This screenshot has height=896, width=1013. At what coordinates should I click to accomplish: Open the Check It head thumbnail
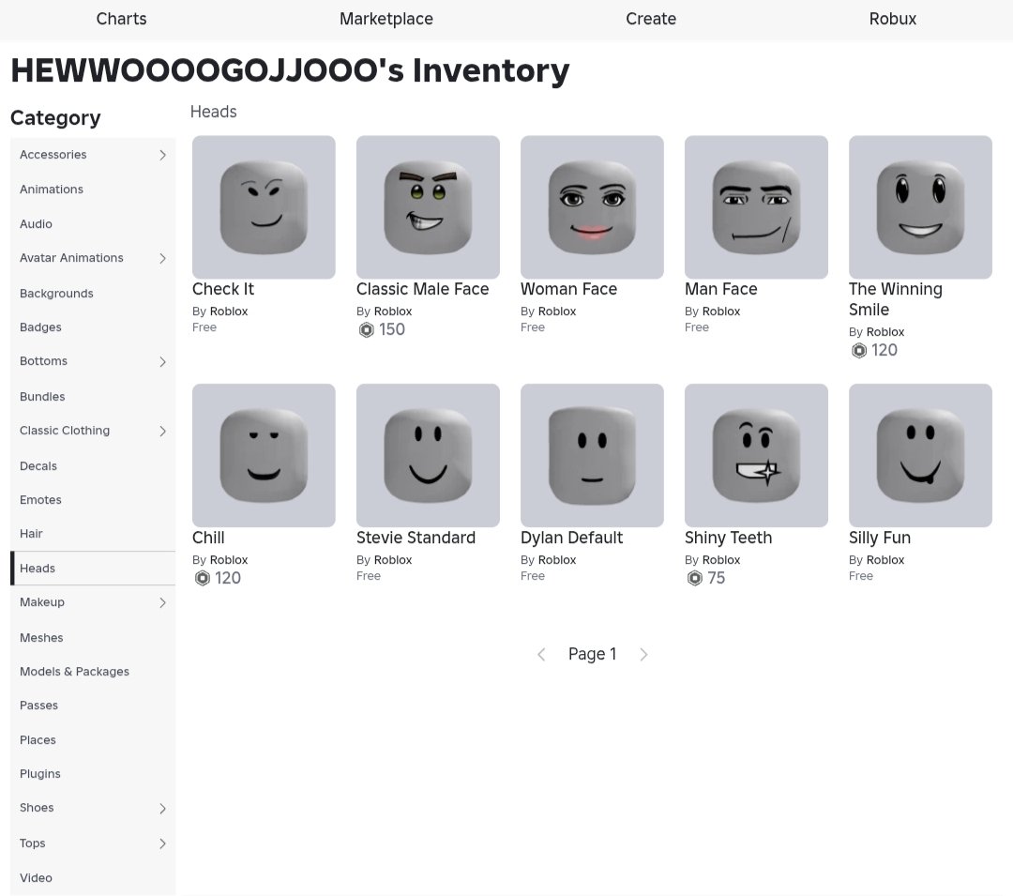264,207
